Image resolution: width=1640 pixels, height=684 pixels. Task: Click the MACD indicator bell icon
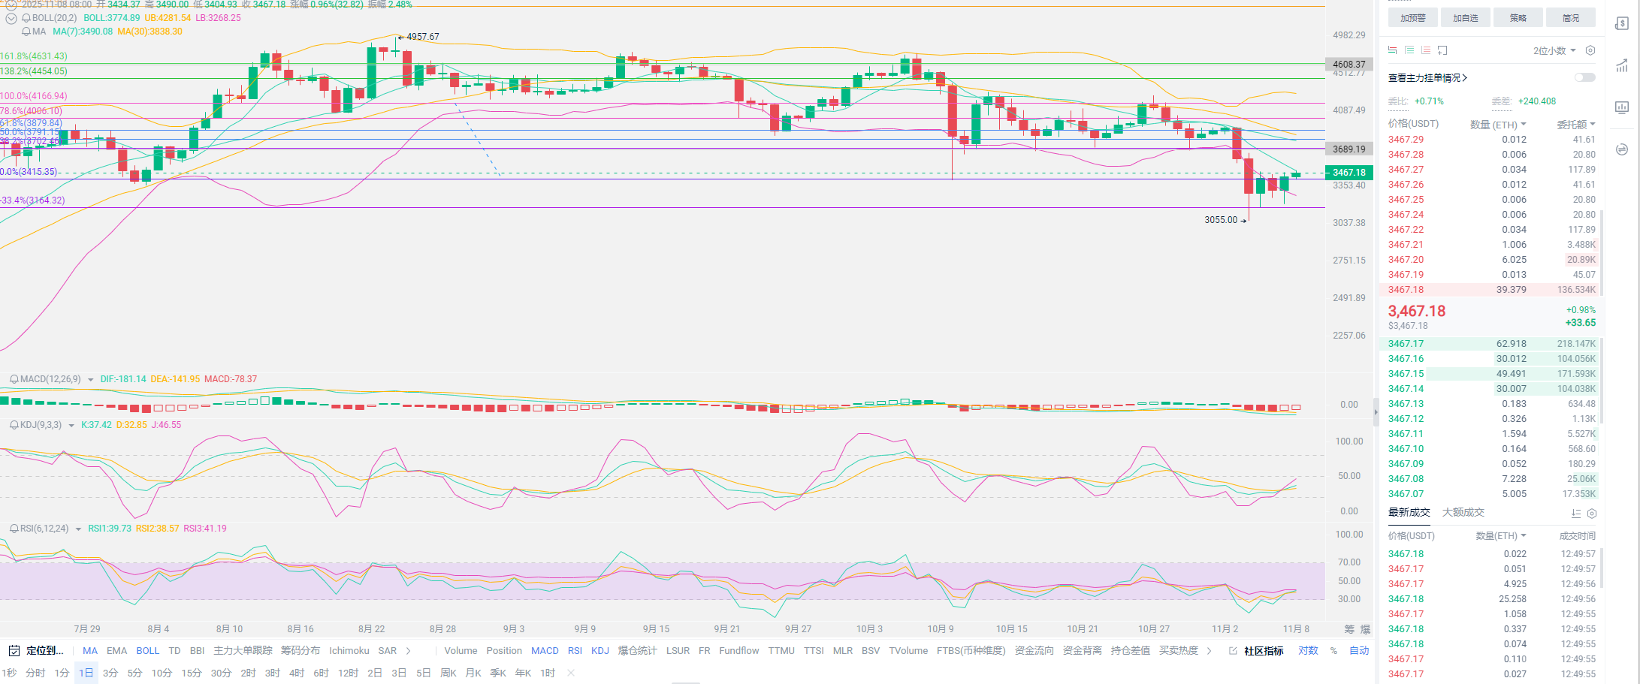point(14,379)
